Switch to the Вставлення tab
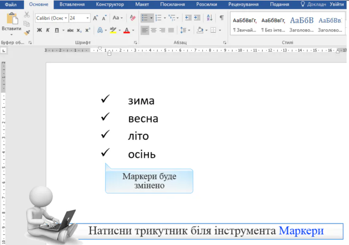This screenshot has height=245, width=349. click(x=72, y=4)
